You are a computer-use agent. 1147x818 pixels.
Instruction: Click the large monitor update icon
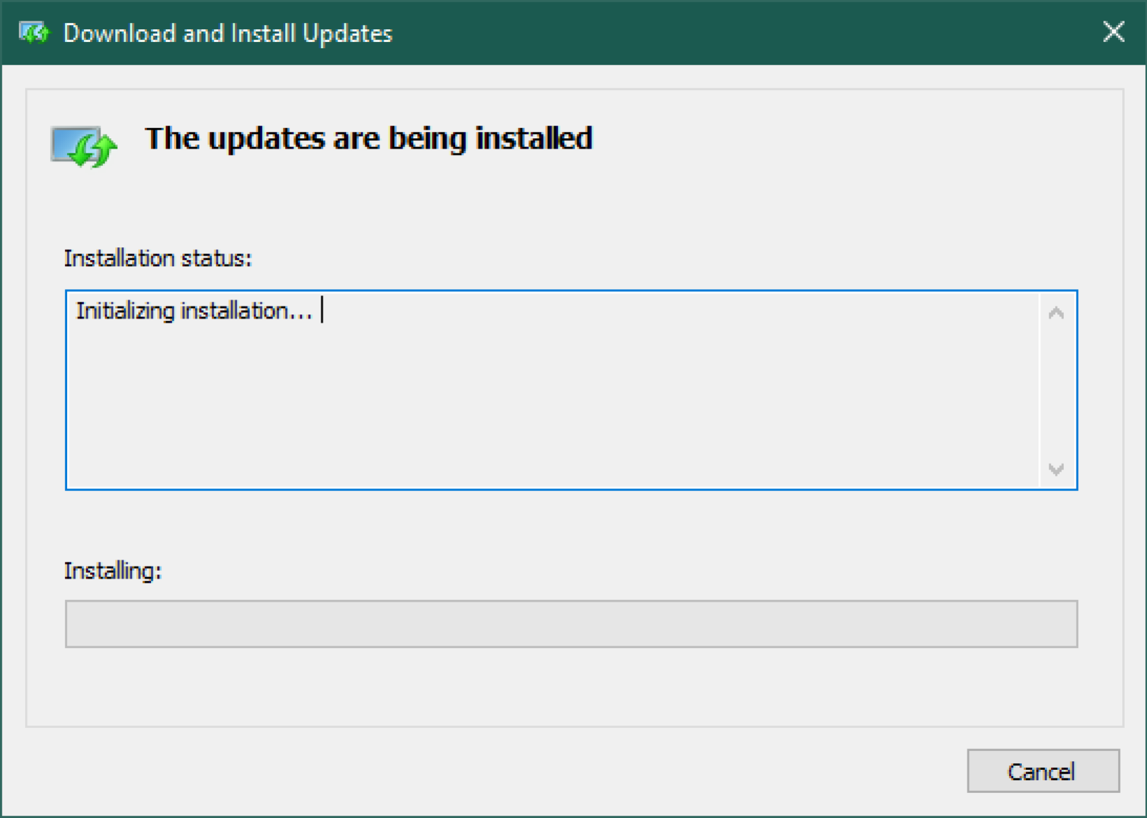coord(84,147)
